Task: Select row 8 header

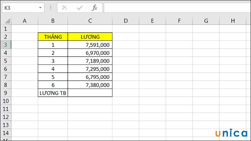Action: [x=6, y=85]
